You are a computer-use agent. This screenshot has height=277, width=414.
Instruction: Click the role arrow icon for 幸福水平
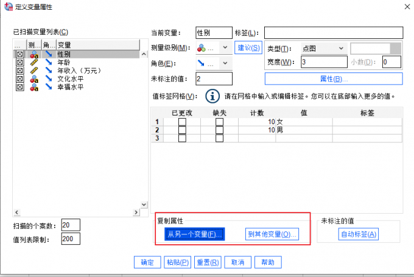coord(49,86)
